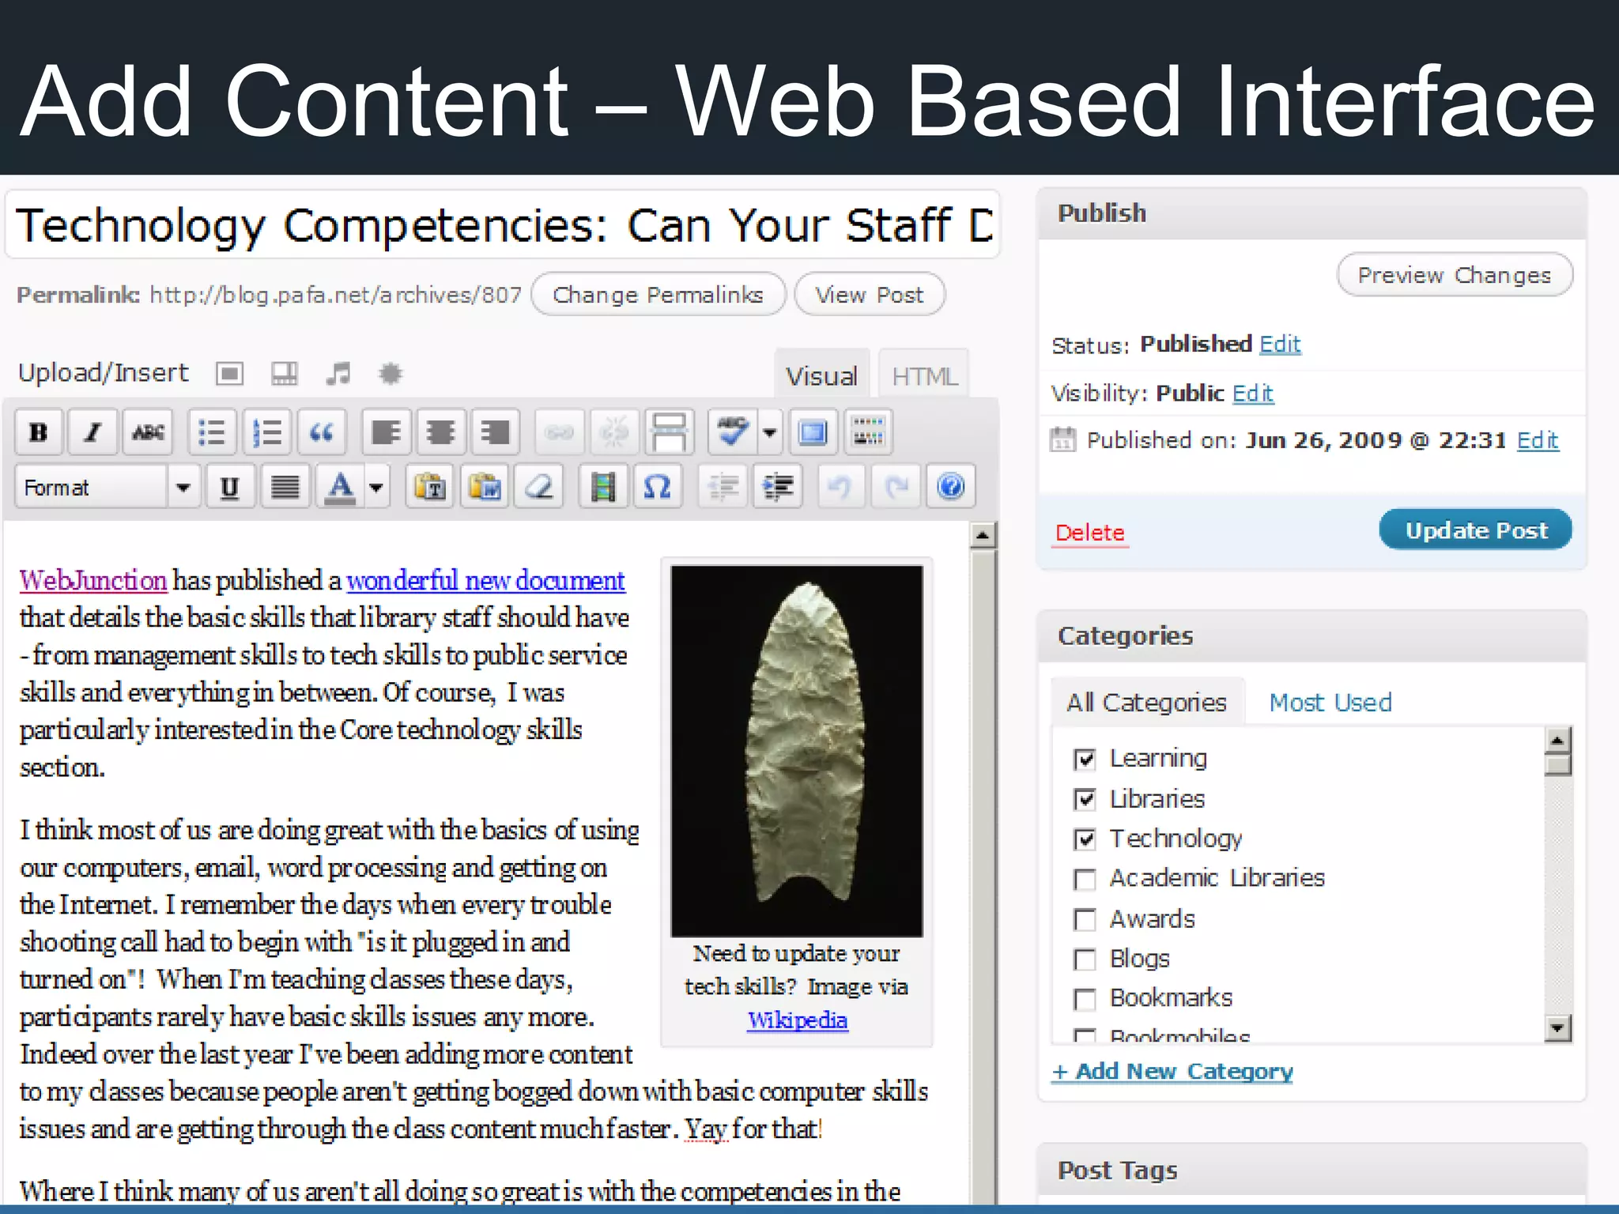
Task: Select the Most Used categories tab
Action: [x=1330, y=702]
